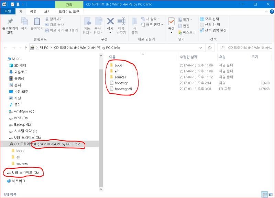Collapse the ribbon with chevron
Screen dimensions: 275x198
[x=266, y=12]
